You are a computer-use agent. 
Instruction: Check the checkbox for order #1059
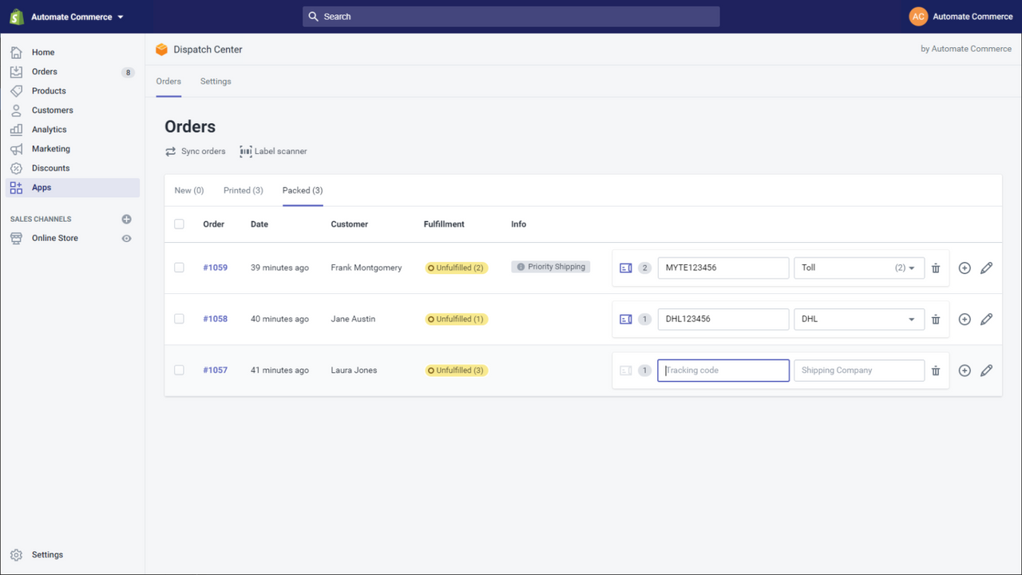[x=179, y=268]
